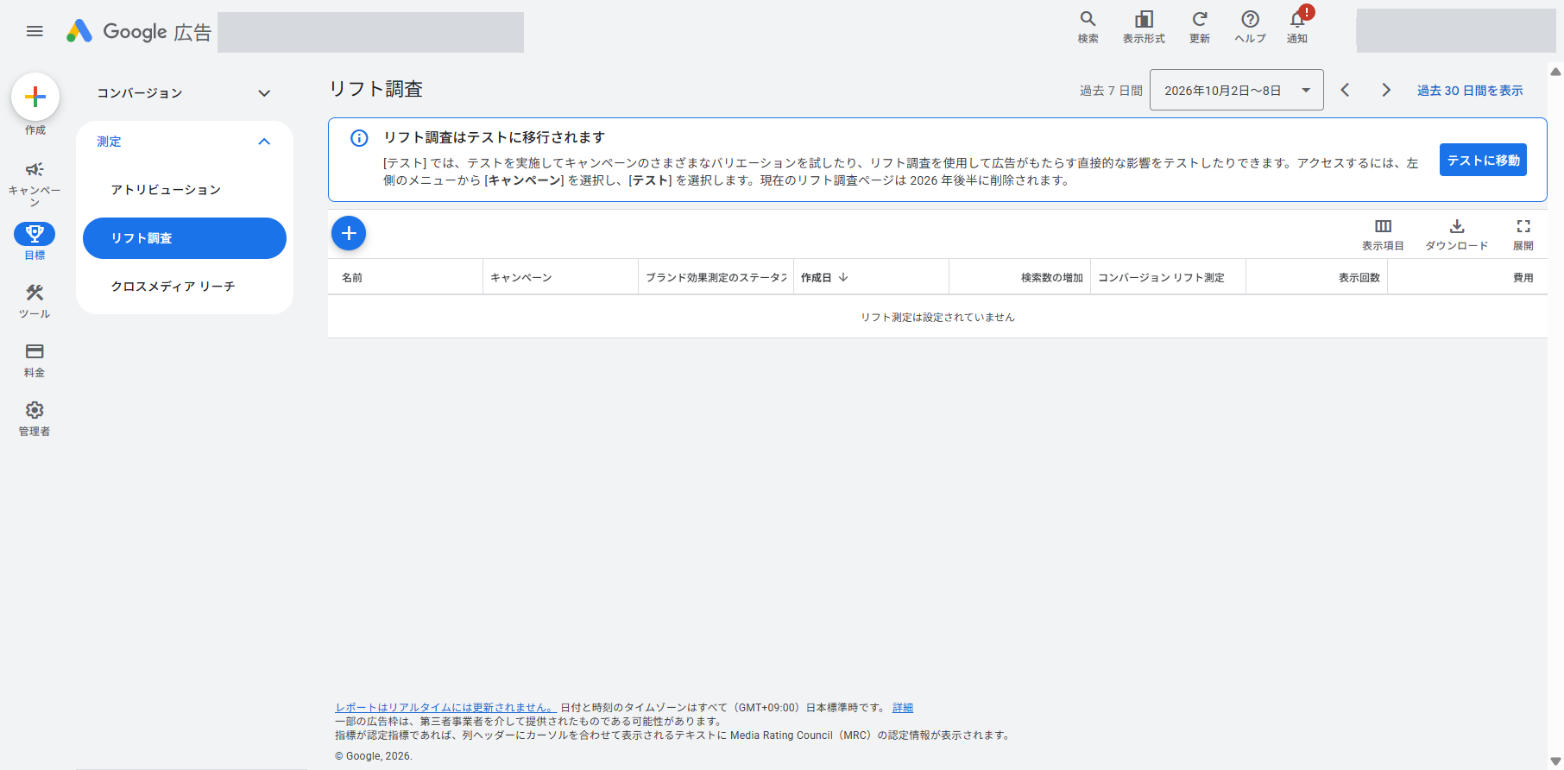Click the 検索数の増加 column header
Image resolution: width=1564 pixels, height=770 pixels.
point(1020,277)
